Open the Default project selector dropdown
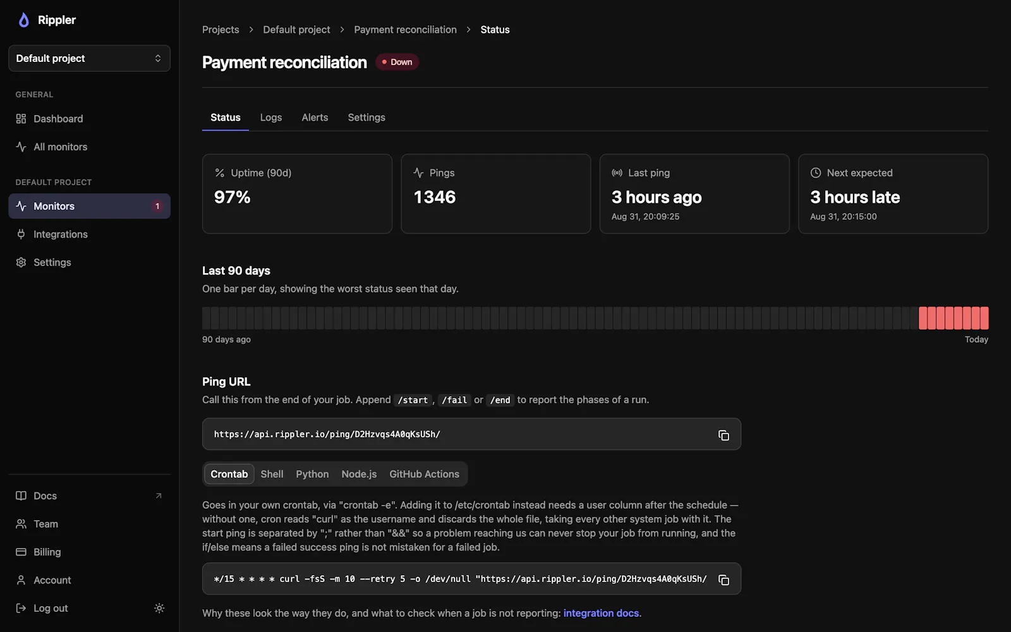This screenshot has width=1011, height=632. coord(89,58)
